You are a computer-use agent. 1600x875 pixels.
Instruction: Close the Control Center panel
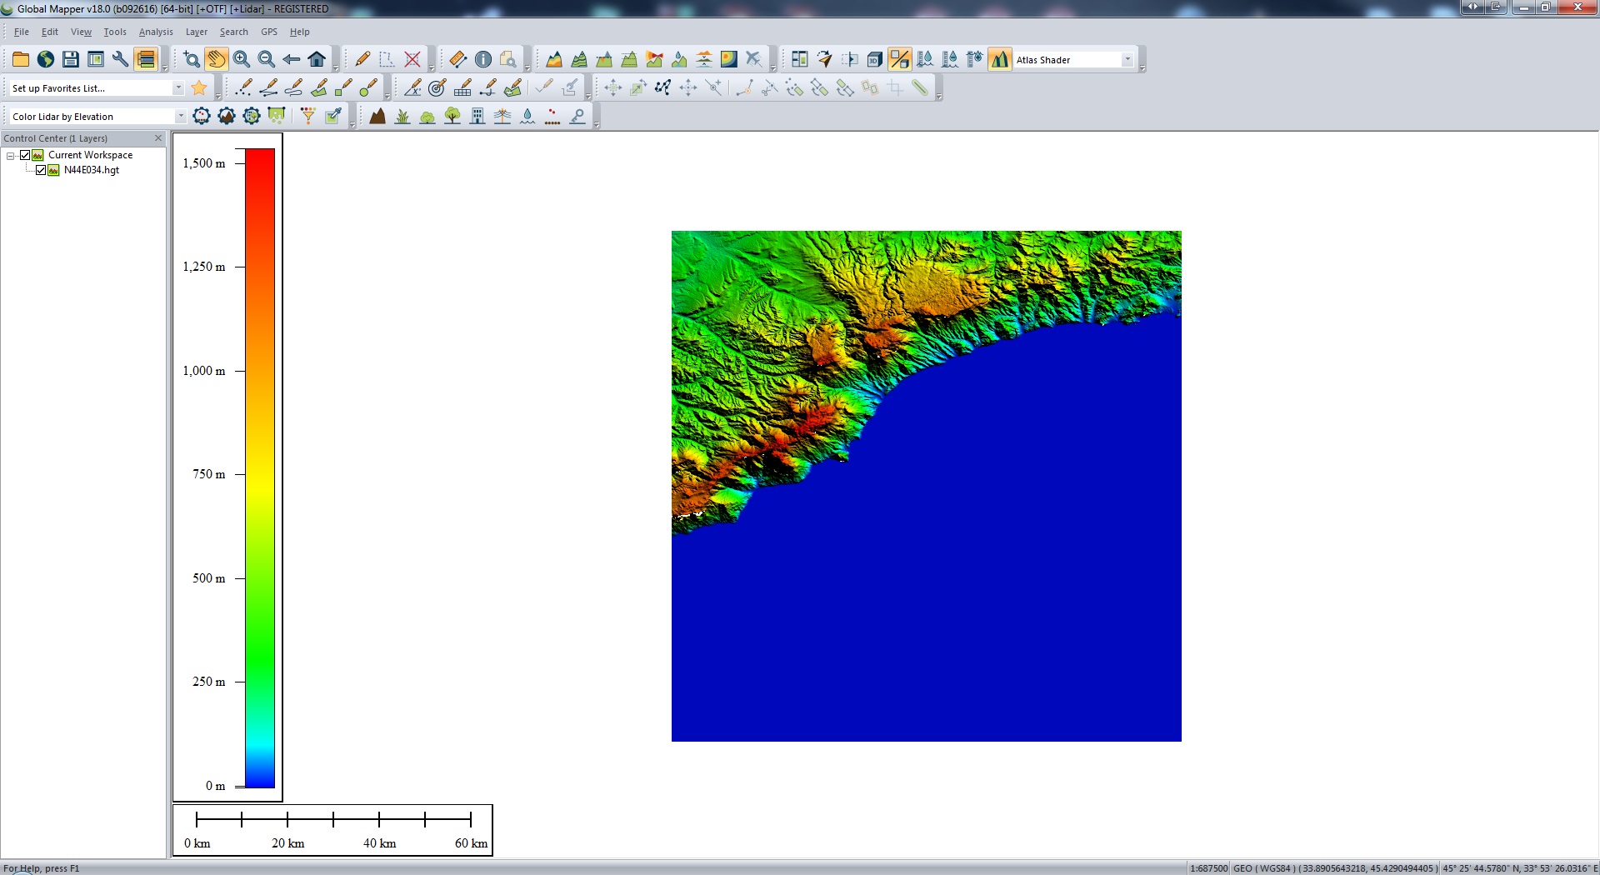pyautogui.click(x=158, y=138)
